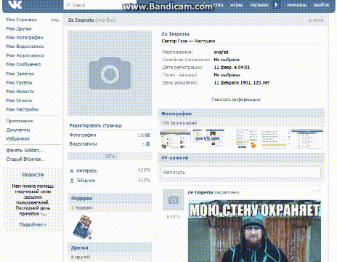The width and height of the screenshot is (337, 262).
Task: Open Мои Настройки in sidebar
Action: pos(23,109)
